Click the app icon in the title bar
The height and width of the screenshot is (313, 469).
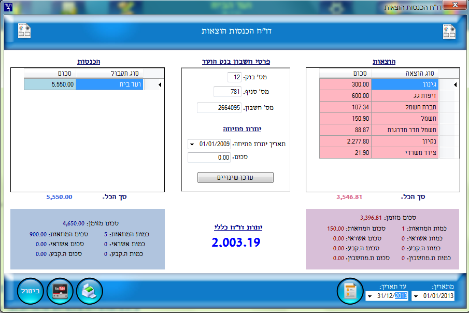tap(8, 7)
